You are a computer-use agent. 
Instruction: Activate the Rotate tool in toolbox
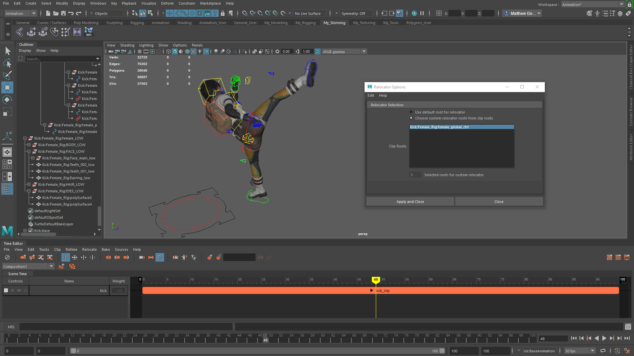tap(7, 99)
